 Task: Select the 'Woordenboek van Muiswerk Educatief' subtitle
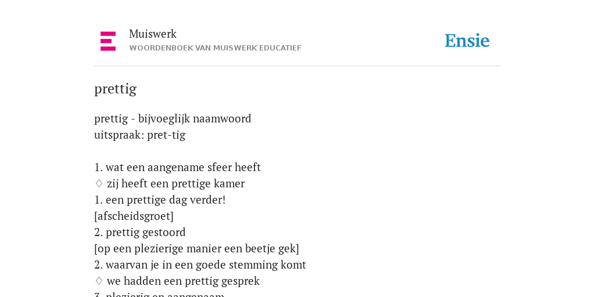tap(215, 48)
